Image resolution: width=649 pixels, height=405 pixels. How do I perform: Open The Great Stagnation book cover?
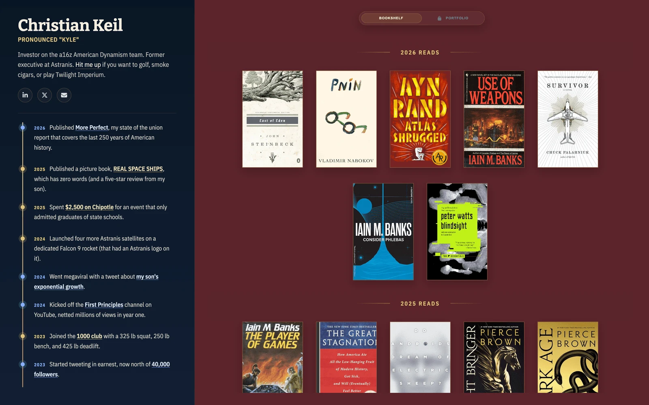[346, 357]
